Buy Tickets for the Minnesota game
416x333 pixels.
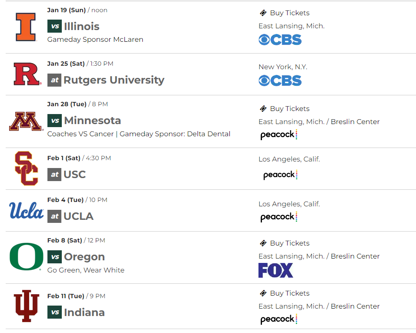pyautogui.click(x=289, y=109)
